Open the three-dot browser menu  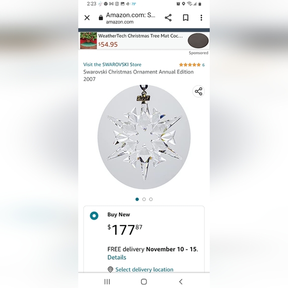[201, 18]
